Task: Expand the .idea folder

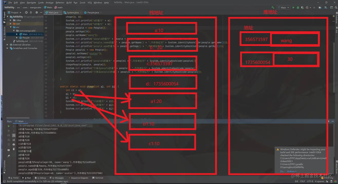Action: (11, 20)
